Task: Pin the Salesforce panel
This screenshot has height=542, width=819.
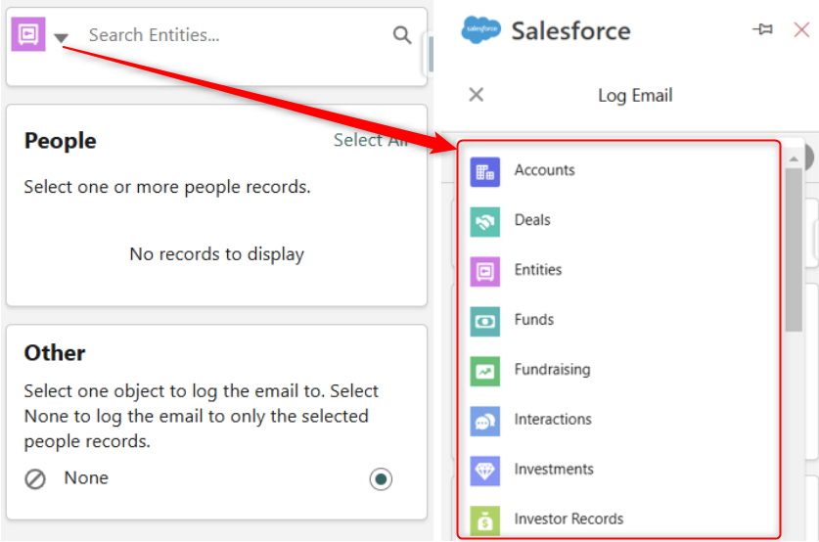Action: (762, 30)
